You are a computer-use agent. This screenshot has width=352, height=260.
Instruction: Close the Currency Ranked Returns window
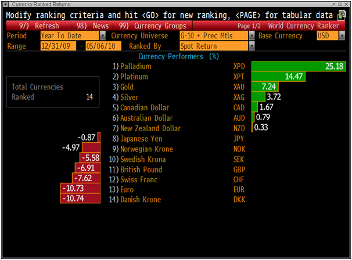346,4
